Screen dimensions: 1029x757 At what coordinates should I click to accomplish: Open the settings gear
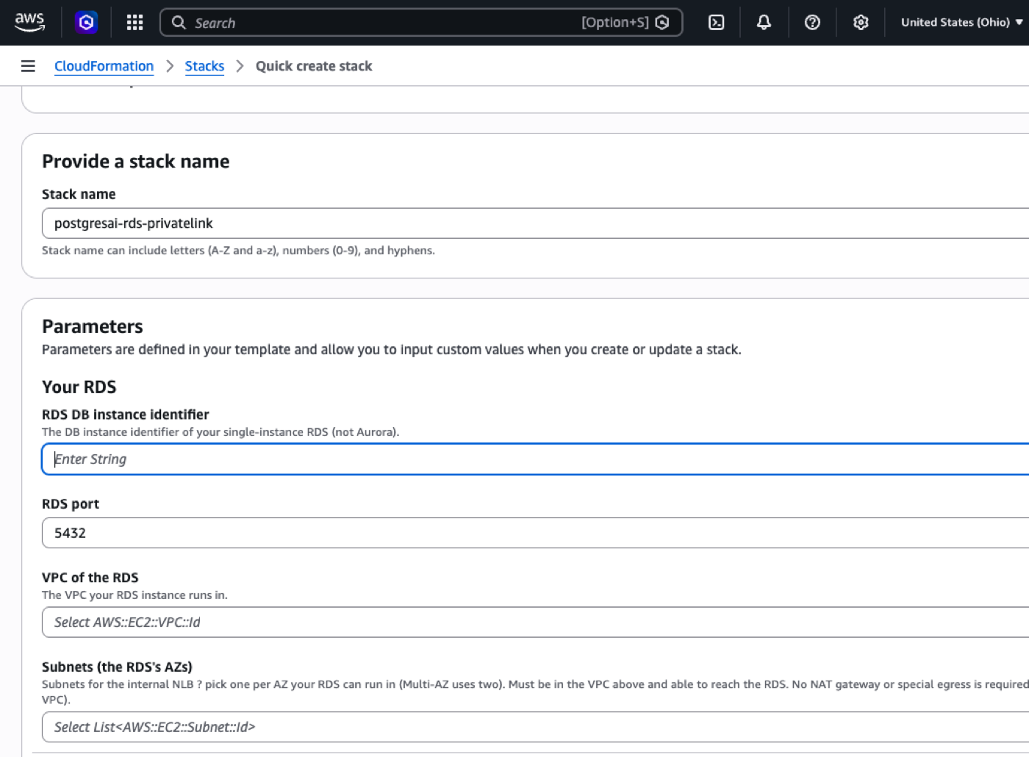pyautogui.click(x=861, y=23)
